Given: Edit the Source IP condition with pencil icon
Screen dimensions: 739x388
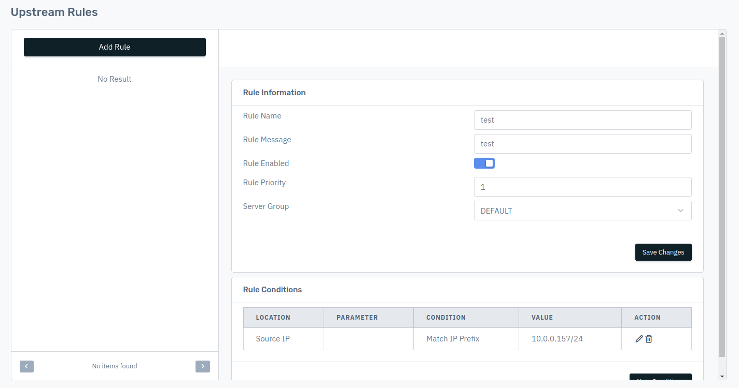Looking at the screenshot, I should (x=639, y=339).
